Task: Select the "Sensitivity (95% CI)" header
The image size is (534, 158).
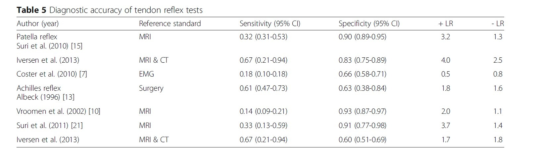Action: coord(270,24)
